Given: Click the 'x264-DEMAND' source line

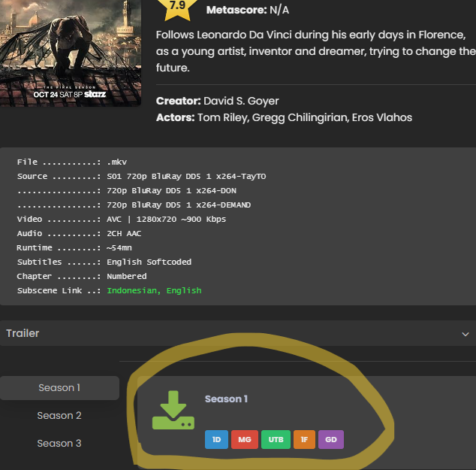Looking at the screenshot, I should tap(134, 205).
